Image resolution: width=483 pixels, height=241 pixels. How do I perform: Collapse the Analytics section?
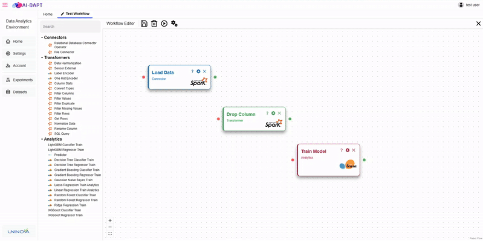pyautogui.click(x=42, y=139)
